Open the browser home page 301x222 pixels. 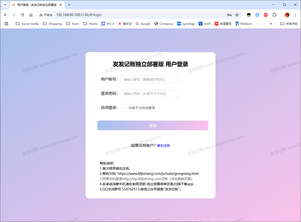pyautogui.click(x=31, y=15)
